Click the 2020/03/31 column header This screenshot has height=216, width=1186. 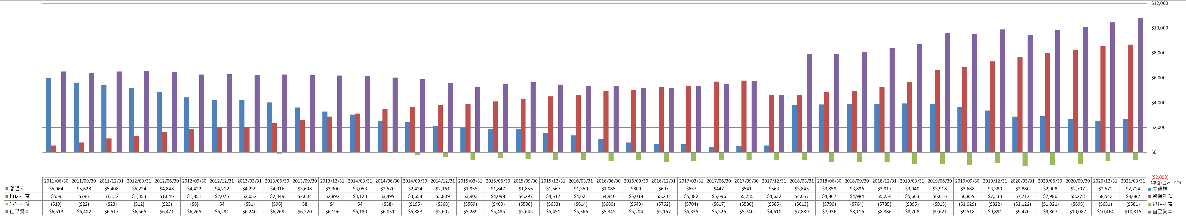[x=1023, y=181]
